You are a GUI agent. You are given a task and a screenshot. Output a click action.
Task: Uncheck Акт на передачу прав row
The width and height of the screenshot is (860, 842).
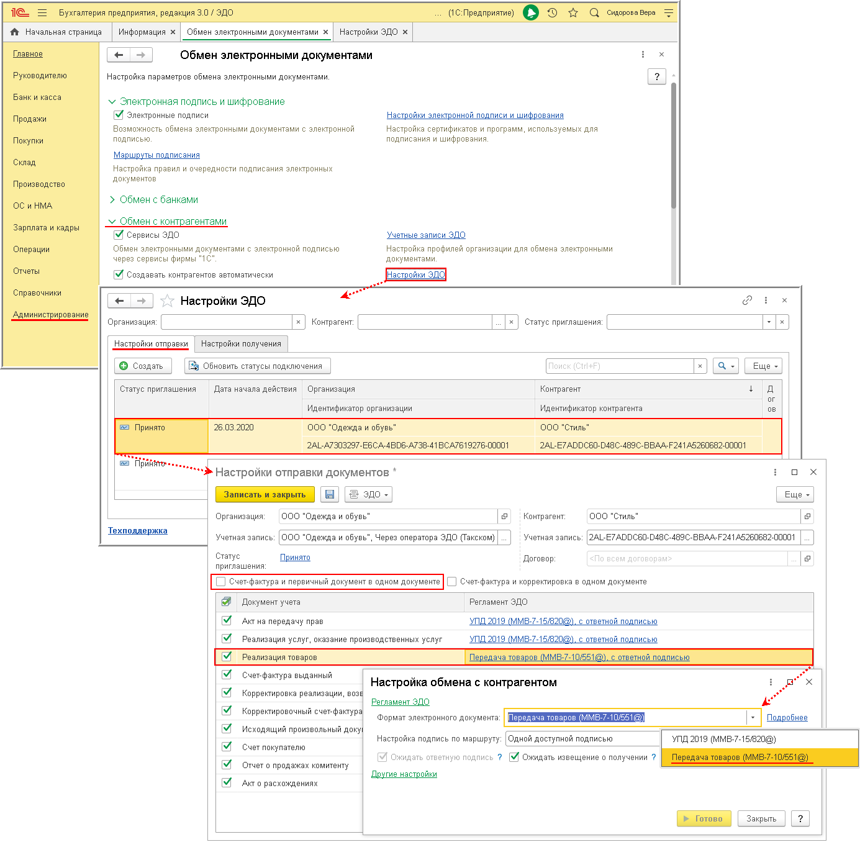(x=227, y=620)
